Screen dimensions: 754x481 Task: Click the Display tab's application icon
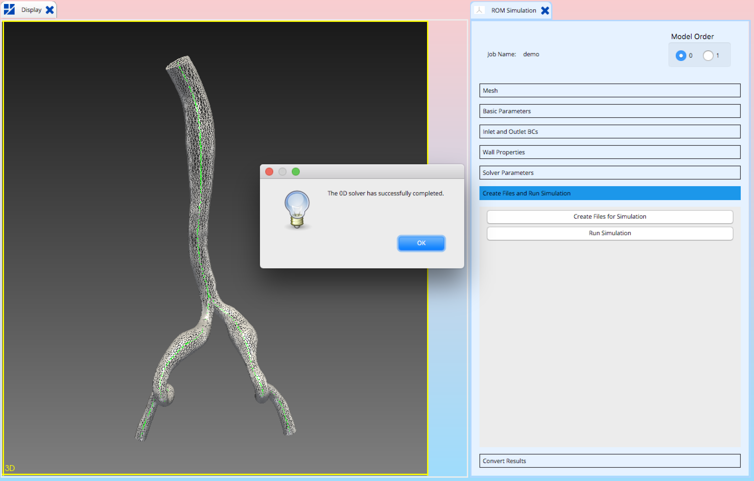tap(9, 10)
